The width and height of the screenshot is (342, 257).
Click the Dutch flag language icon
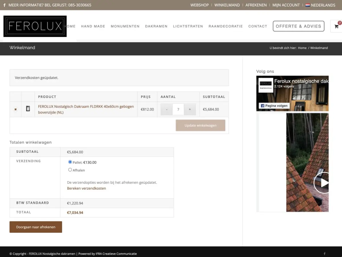pos(308,5)
